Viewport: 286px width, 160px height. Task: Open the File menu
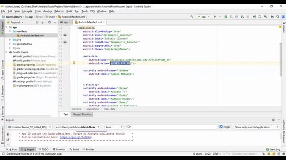[3, 11]
